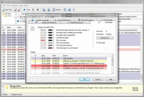Select the Sample row starting "ERROR: Can't copy file"
Viewport: 144px width, 97px height.
click(x=69, y=66)
